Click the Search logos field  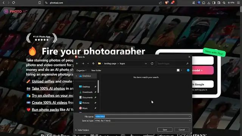(173, 63)
